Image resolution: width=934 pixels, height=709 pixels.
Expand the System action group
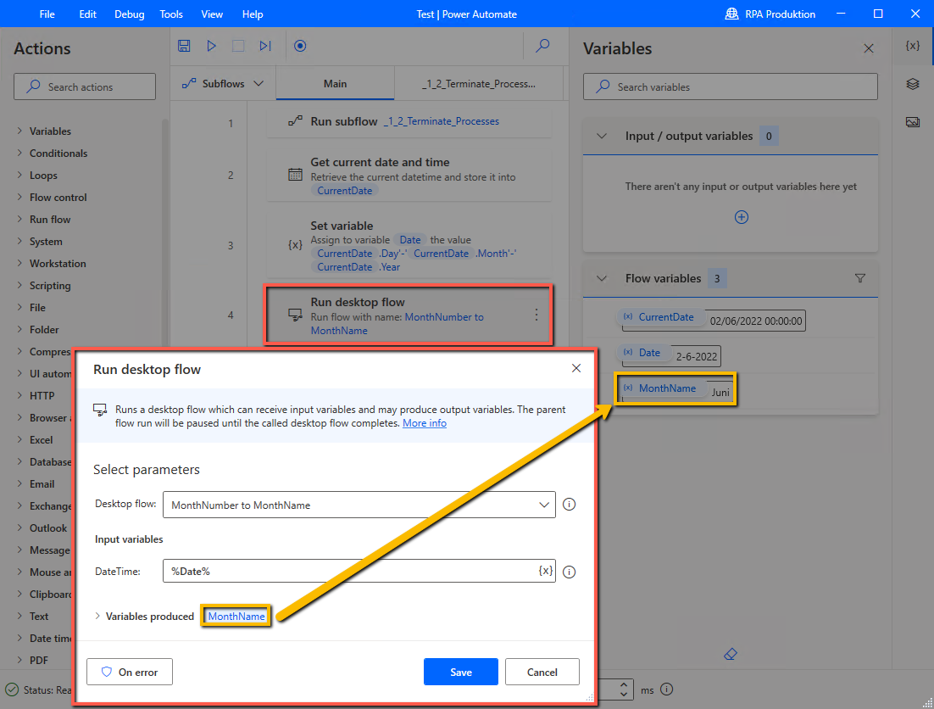point(19,241)
